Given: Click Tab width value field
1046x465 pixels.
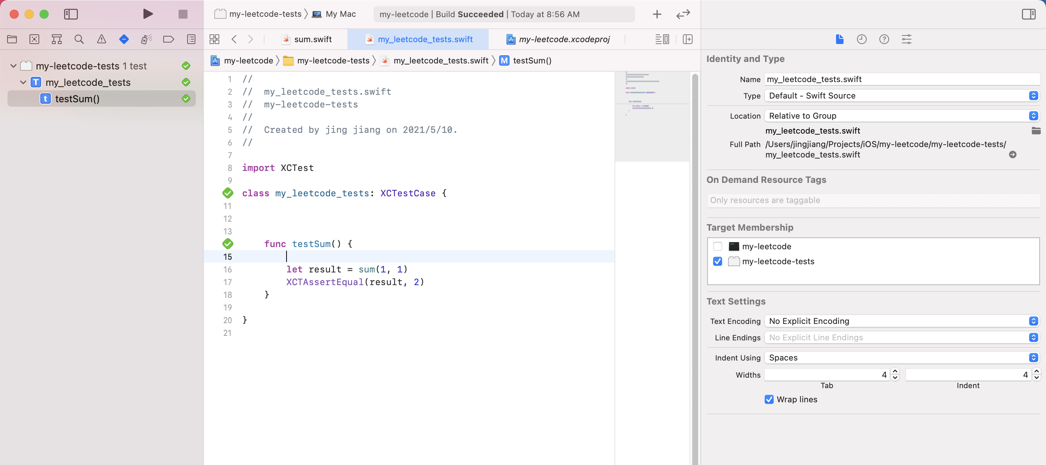Looking at the screenshot, I should pyautogui.click(x=827, y=375).
